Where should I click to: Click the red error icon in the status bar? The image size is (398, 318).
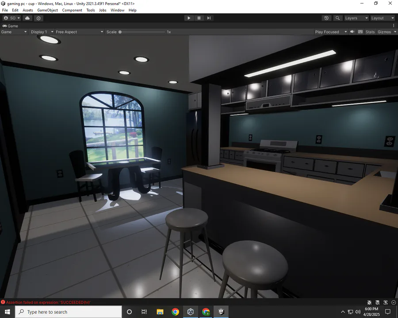pos(3,302)
